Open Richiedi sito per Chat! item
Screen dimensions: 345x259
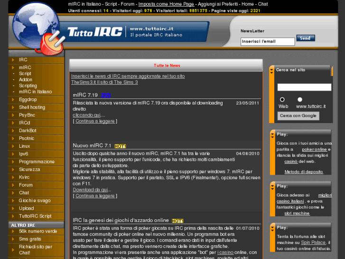coord(36,250)
